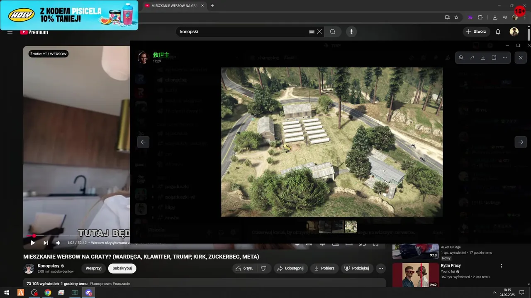Zoom in on the Discord image preview
Viewport: 531px width, 298px height.
coord(461,58)
